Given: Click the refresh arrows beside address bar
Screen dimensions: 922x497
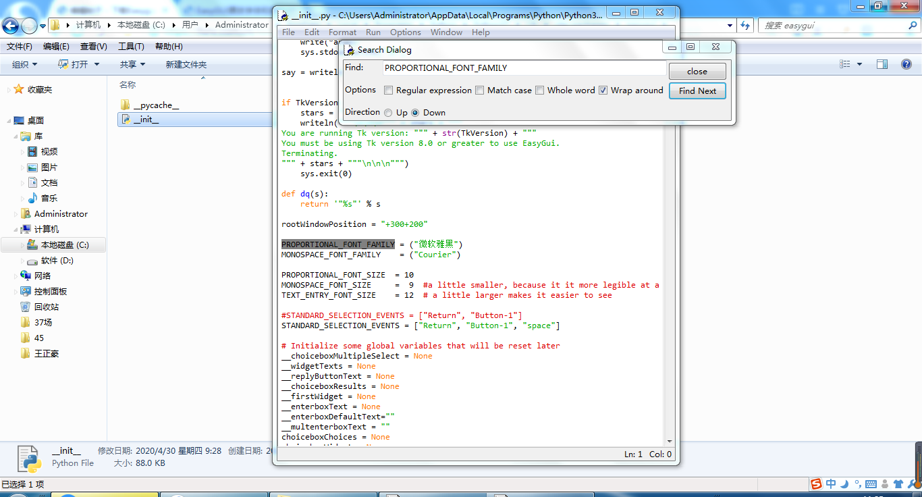Looking at the screenshot, I should (x=745, y=25).
